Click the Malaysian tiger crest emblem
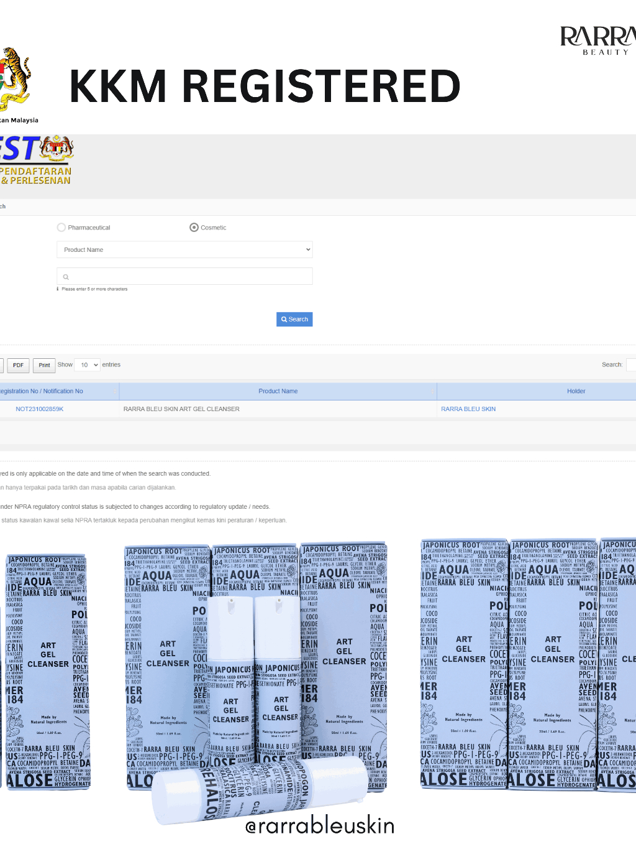Screen dimensions: 636x849 click(14, 78)
